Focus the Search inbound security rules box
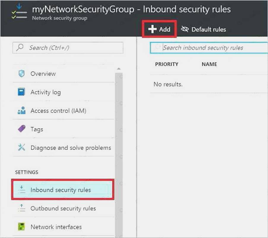Image resolution: width=268 pixels, height=238 pixels. pyautogui.click(x=209, y=48)
